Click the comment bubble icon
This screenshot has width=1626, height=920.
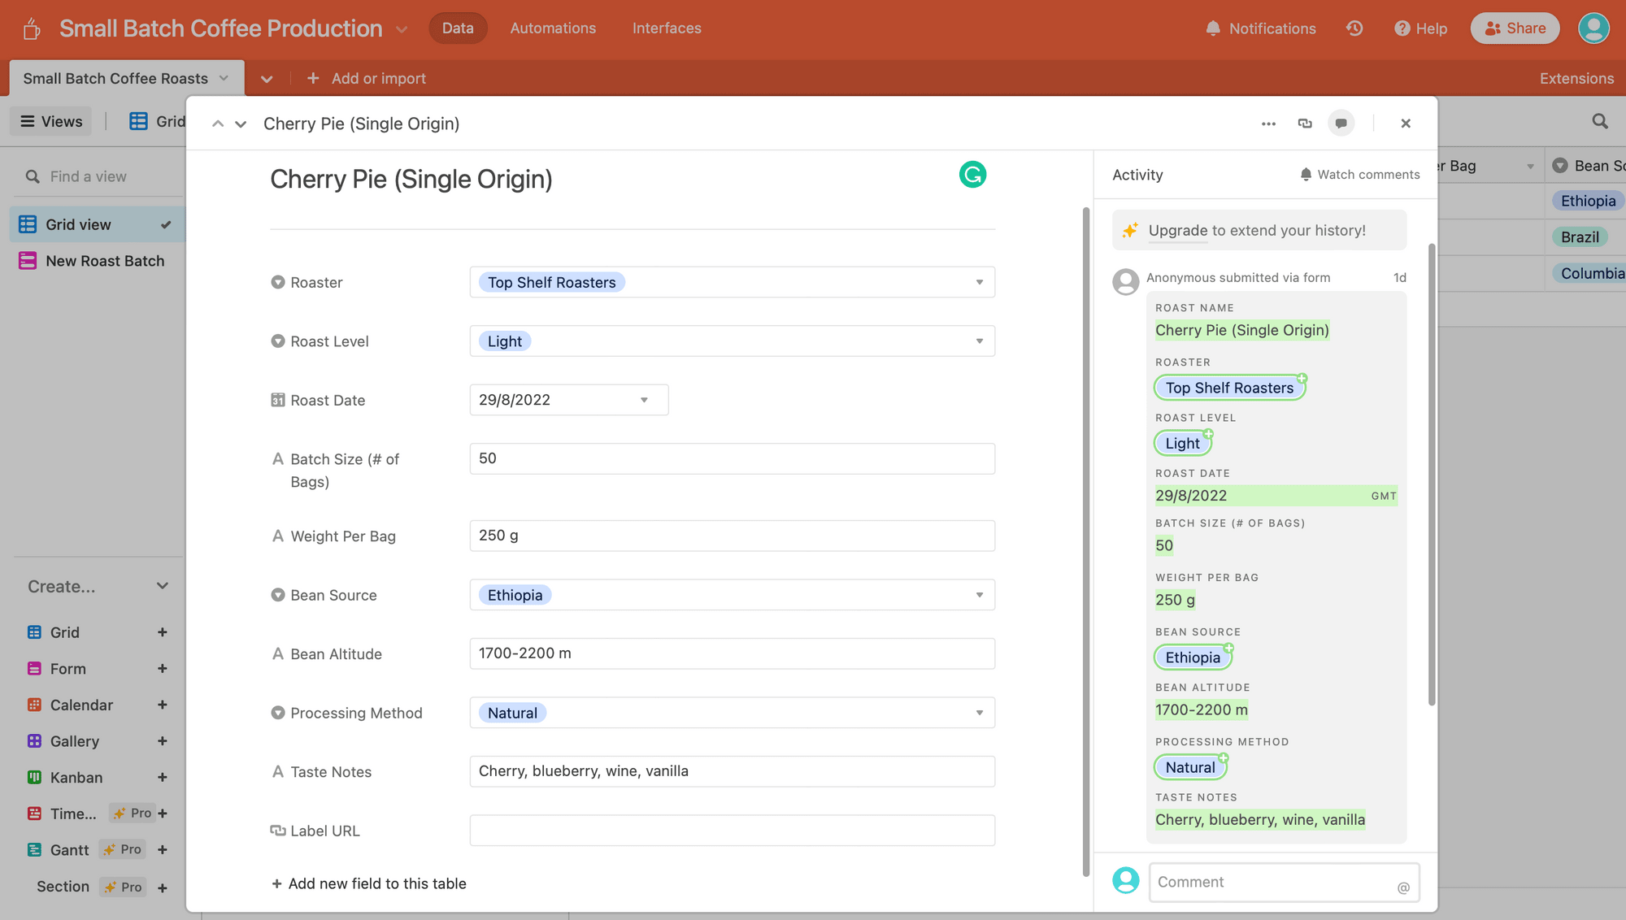(x=1341, y=123)
